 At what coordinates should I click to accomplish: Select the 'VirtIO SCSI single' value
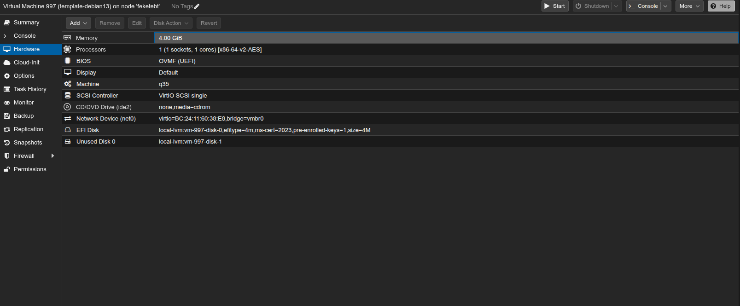tap(183, 95)
